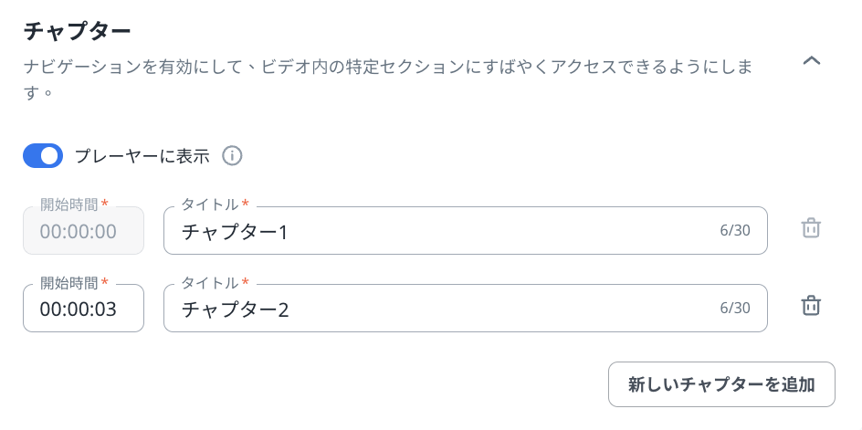Focus the 00:00:03 start time field

tap(83, 309)
